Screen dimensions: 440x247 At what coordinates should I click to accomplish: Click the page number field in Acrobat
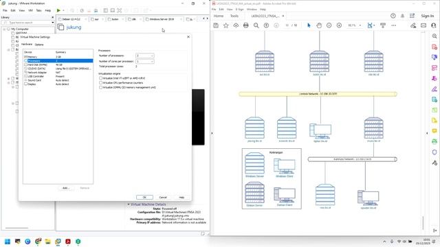[x=287, y=25]
